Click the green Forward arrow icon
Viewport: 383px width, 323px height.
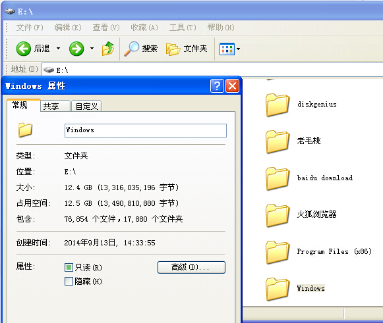coord(76,49)
